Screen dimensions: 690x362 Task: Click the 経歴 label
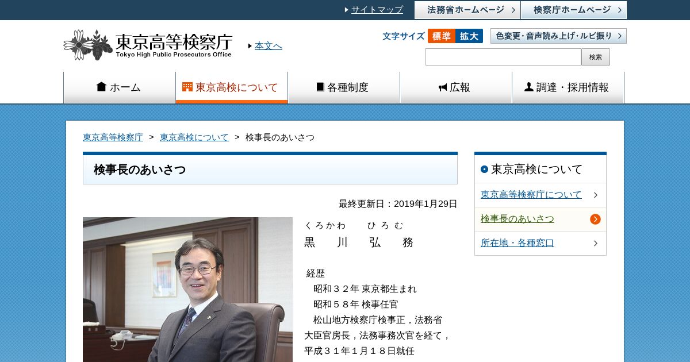[316, 274]
